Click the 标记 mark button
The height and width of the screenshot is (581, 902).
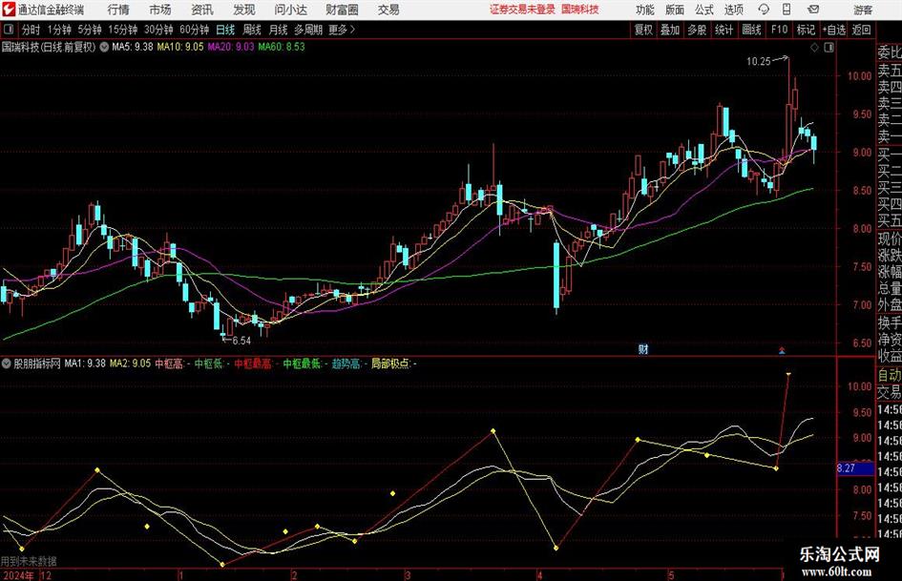806,30
